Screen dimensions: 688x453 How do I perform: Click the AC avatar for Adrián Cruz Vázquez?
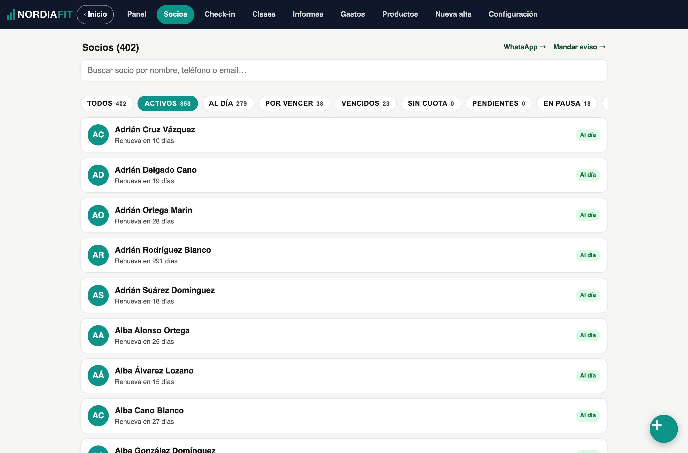coord(98,135)
